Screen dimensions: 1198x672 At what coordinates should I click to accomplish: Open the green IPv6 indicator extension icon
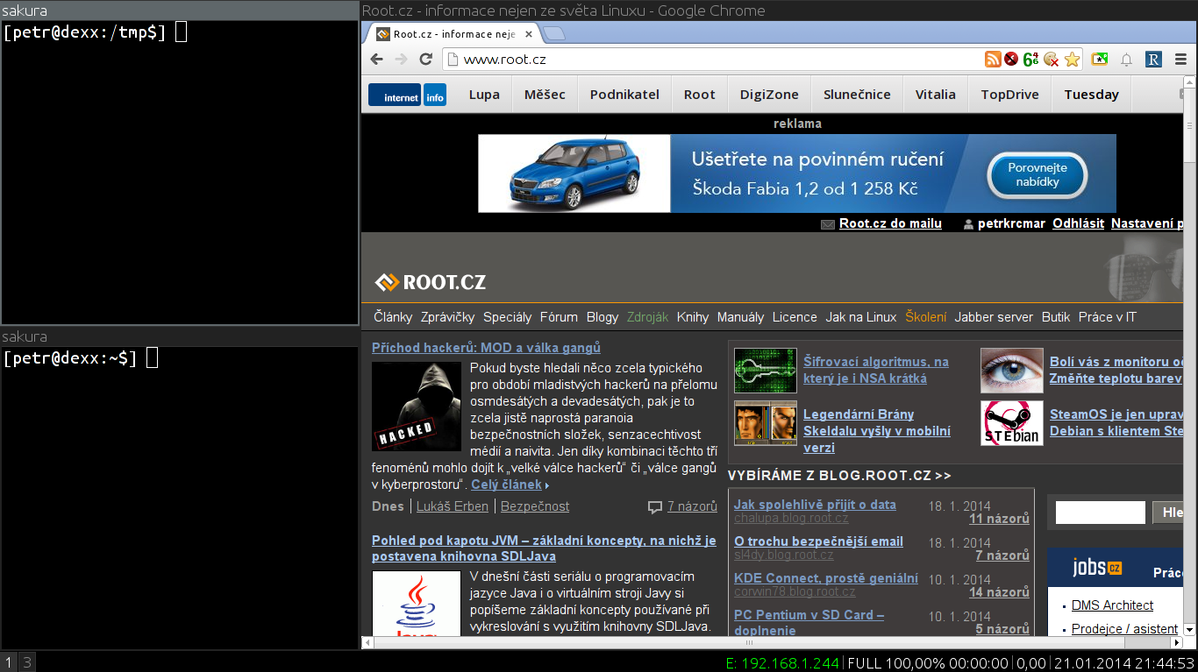[1030, 60]
